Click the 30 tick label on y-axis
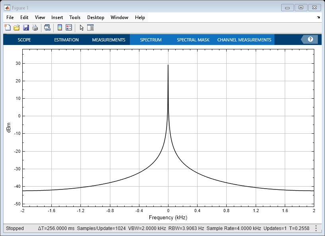Screen dimensions: 325x236 point(18,63)
